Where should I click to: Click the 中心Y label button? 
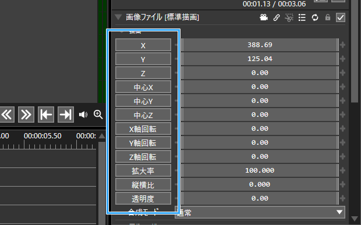[143, 101]
